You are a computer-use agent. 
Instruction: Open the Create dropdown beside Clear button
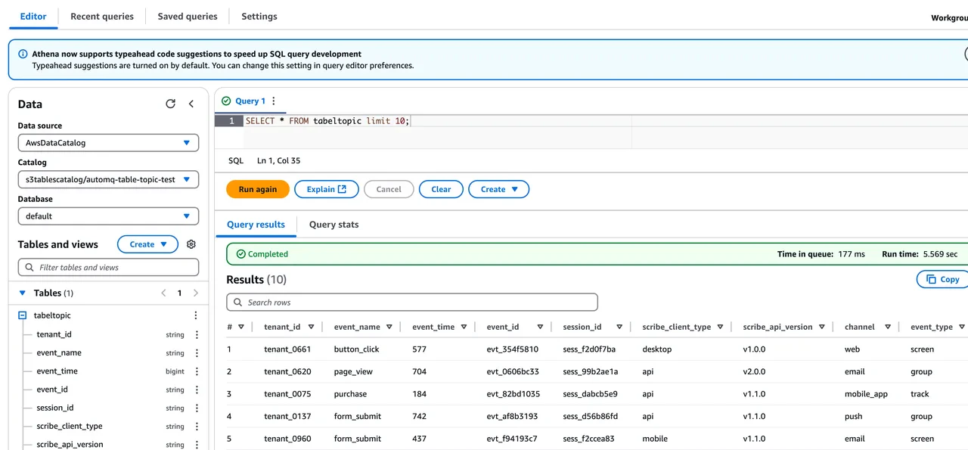click(x=498, y=189)
